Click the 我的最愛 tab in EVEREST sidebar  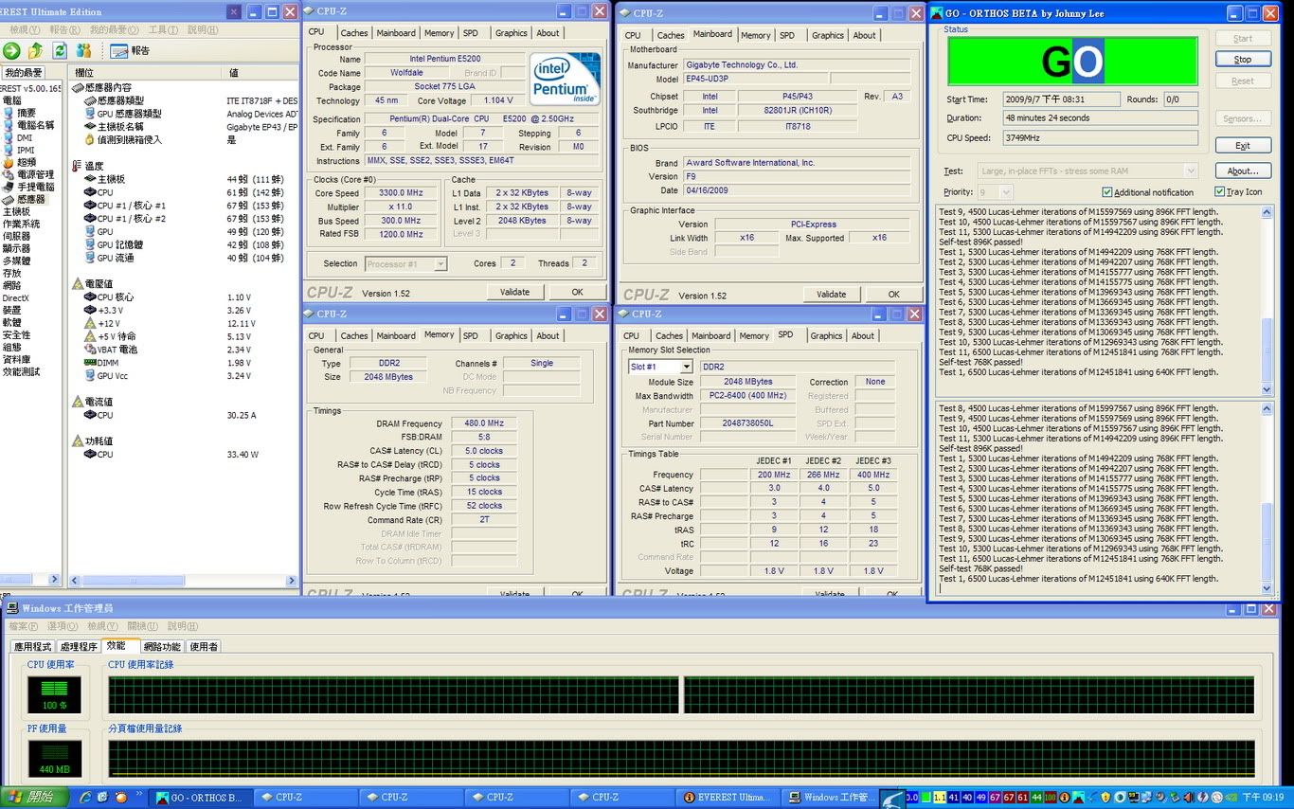(x=24, y=72)
